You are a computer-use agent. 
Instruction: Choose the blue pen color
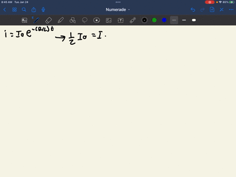(164, 20)
